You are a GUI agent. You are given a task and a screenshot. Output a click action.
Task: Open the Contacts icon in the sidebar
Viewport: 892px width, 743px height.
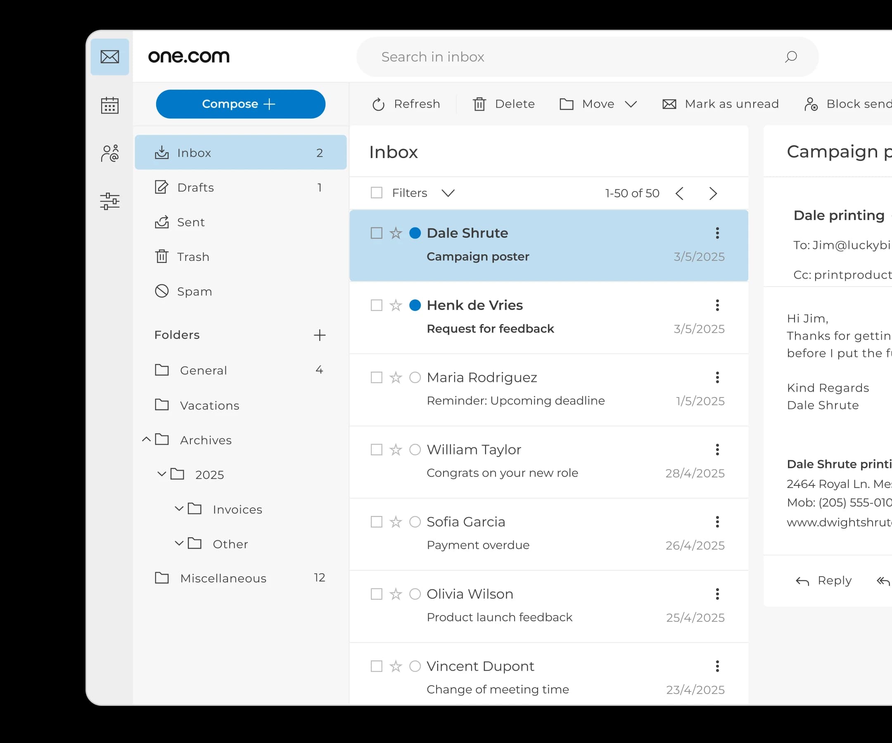[109, 153]
